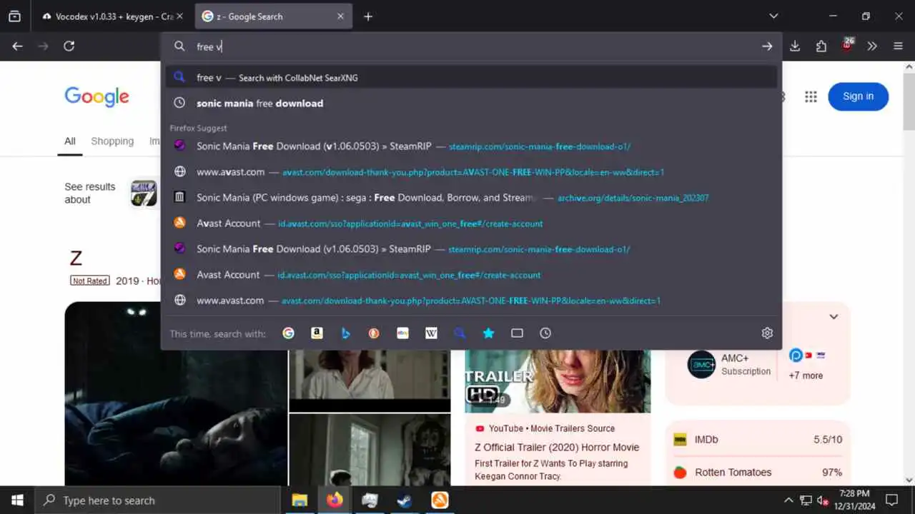Show hidden system tray icons
The height and width of the screenshot is (514, 915).
tap(788, 500)
